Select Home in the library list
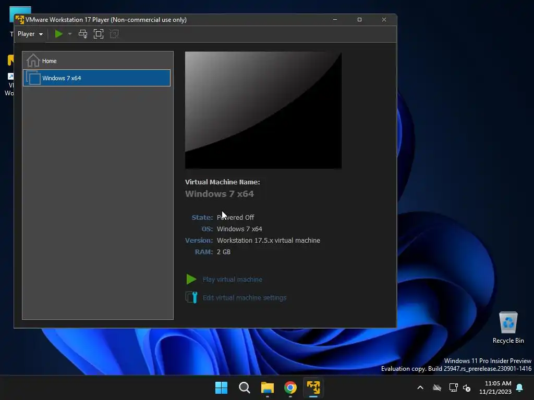The height and width of the screenshot is (400, 534). pyautogui.click(x=96, y=61)
